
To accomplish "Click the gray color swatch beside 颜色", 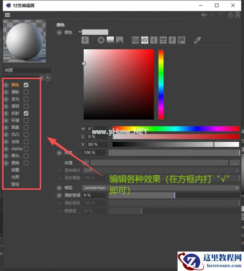I will point(95,32).
